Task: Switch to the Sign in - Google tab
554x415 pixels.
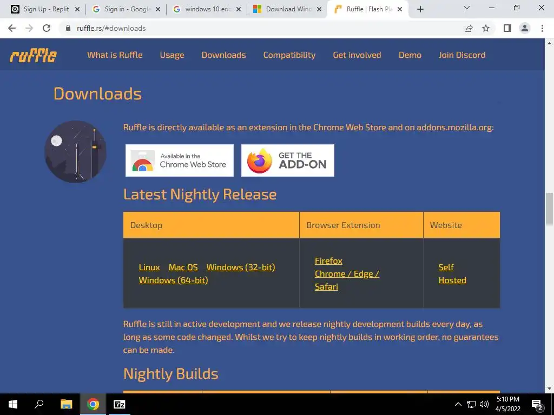Action: click(x=124, y=9)
